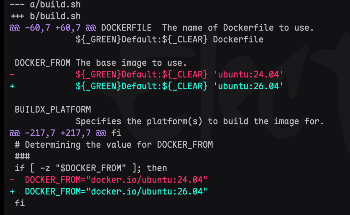Click the added line with 'ubuntu:26.04'
This screenshot has height=215, width=350.
(x=146, y=86)
